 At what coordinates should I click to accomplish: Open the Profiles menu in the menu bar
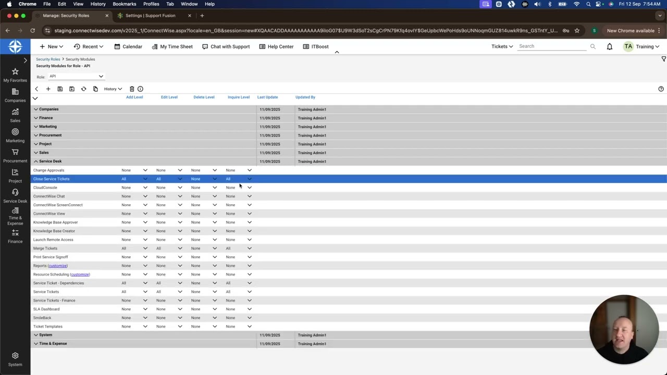tap(151, 4)
